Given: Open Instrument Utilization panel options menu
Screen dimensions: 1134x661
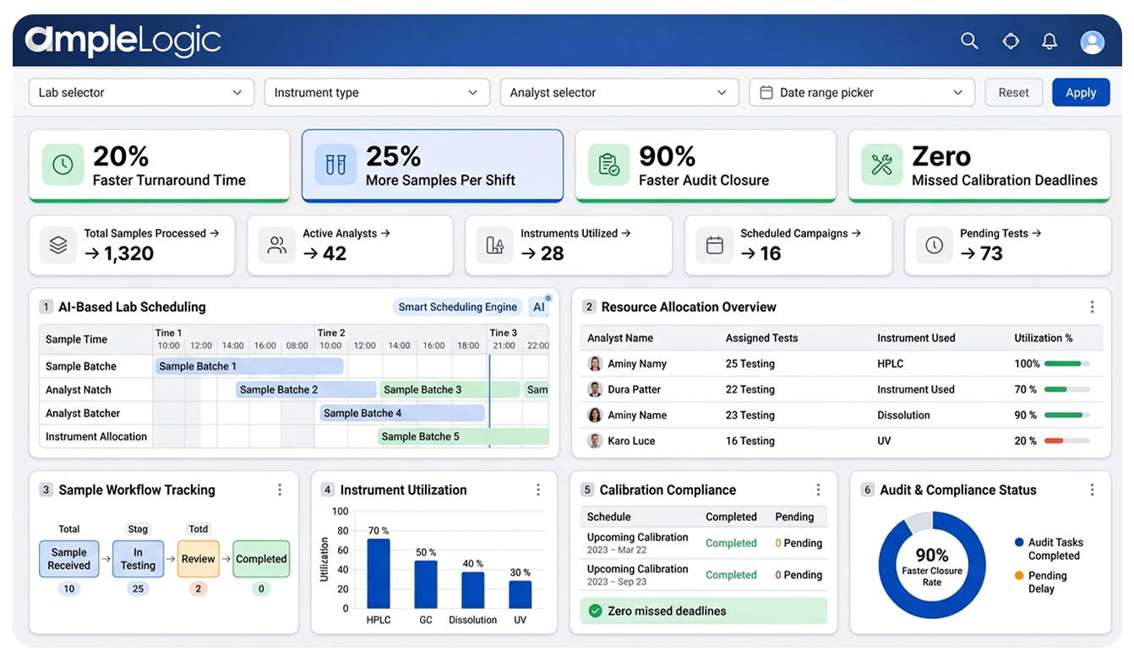Looking at the screenshot, I should (x=537, y=490).
